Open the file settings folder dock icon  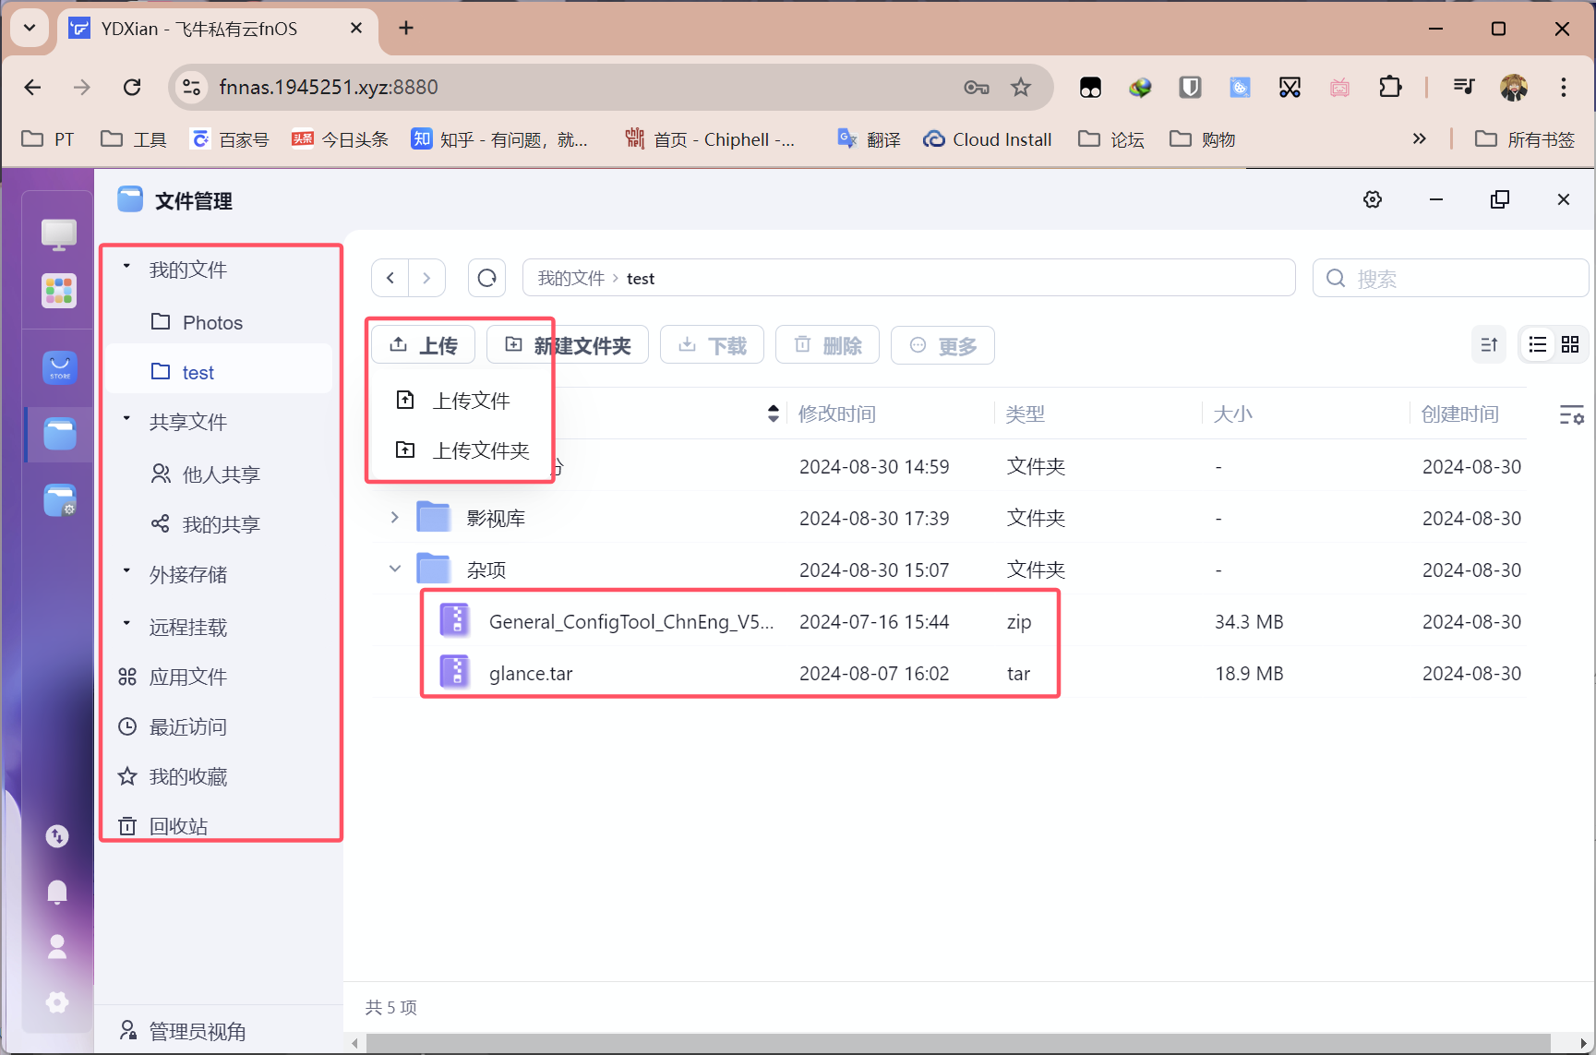[x=60, y=499]
